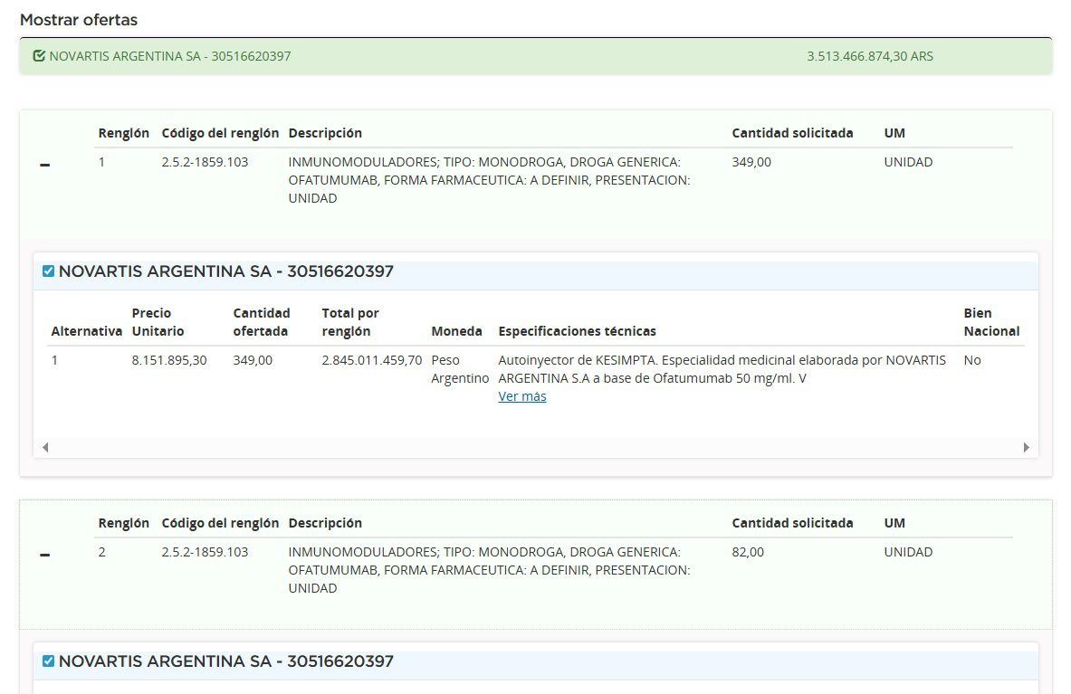Click the 'Bien Nacional' column header
The image size is (1071, 694).
991,322
